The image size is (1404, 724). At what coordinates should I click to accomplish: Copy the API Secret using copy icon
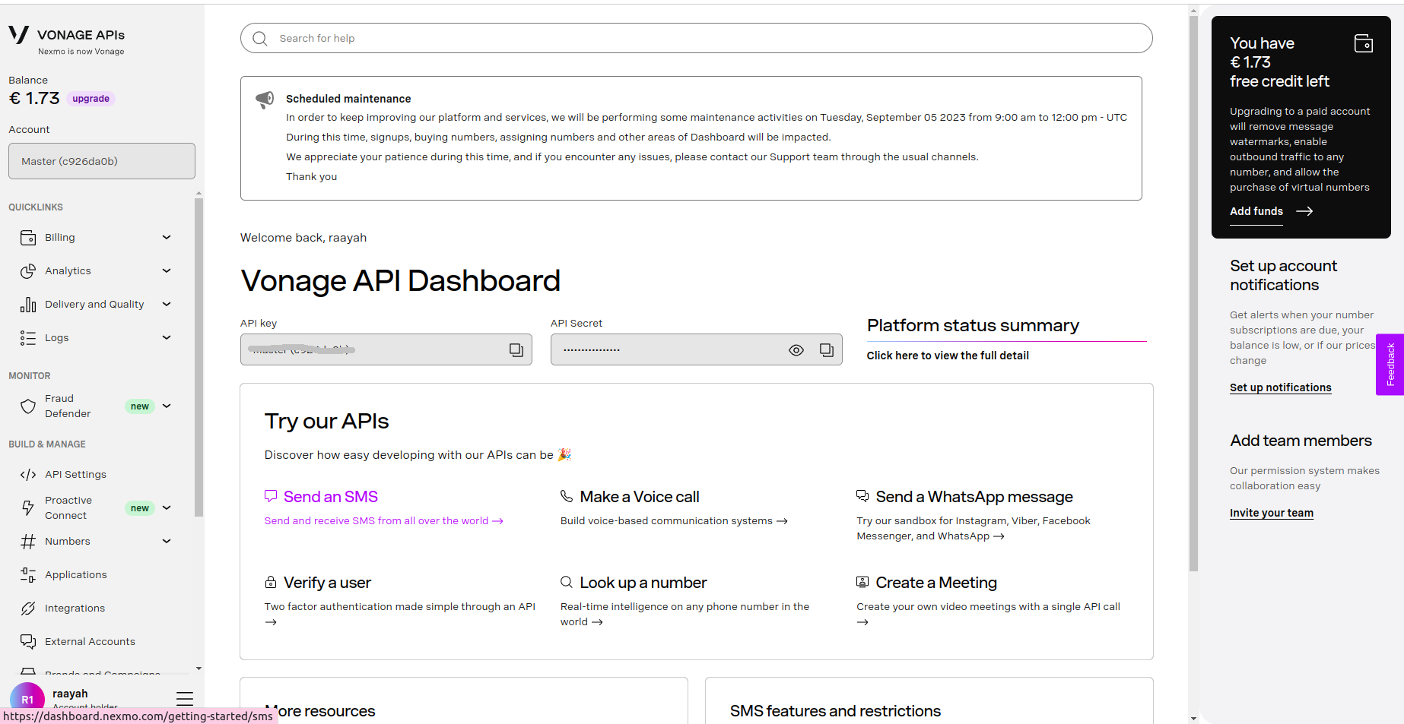[x=826, y=349]
